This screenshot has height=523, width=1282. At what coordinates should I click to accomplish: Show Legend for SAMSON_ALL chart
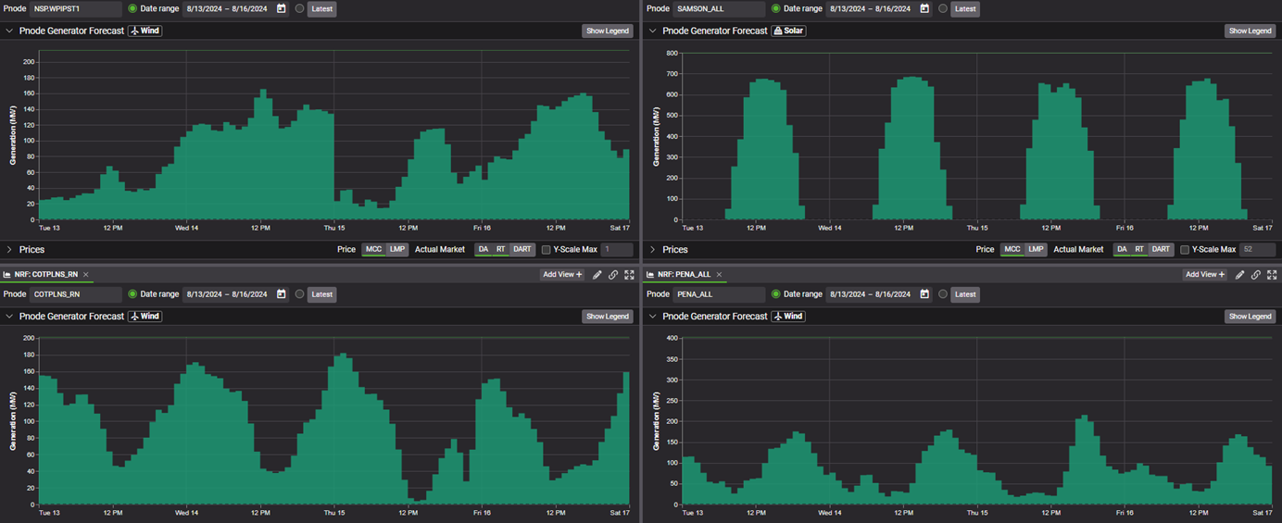(1250, 31)
